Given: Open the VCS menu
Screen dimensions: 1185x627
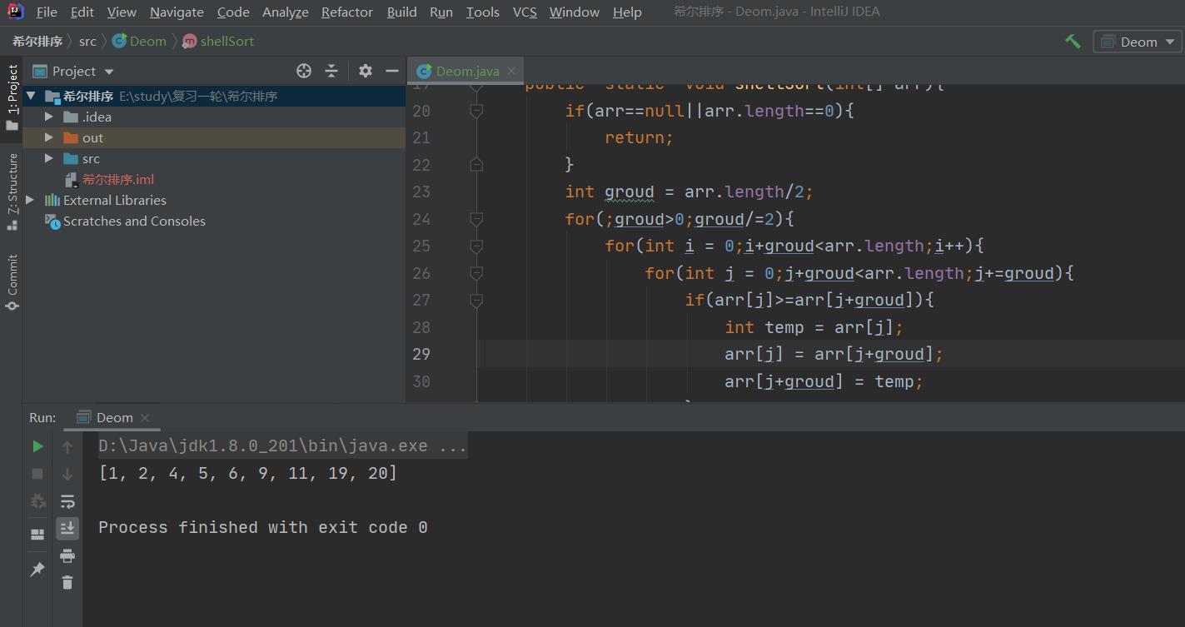Looking at the screenshot, I should coord(525,12).
